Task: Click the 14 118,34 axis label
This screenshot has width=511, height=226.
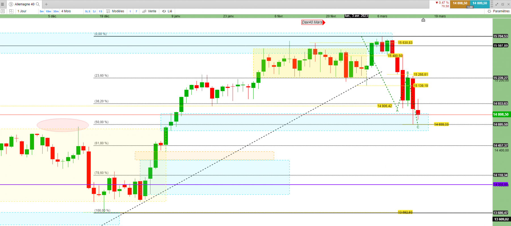Action: pos(500,175)
